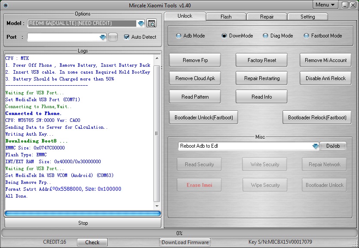The height and width of the screenshot is (248, 359).
Task: Switch to the Repair tab
Action: [x=267, y=17]
